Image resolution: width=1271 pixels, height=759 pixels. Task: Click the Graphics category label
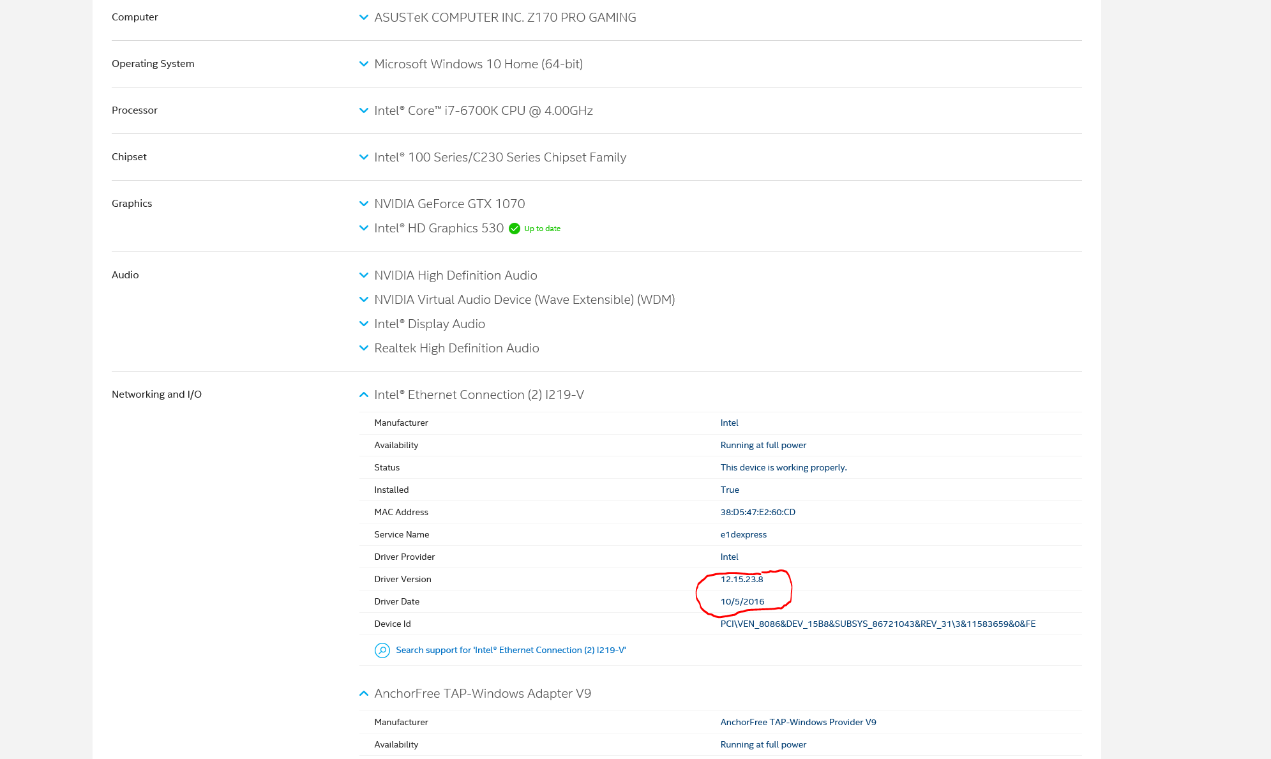(x=132, y=203)
